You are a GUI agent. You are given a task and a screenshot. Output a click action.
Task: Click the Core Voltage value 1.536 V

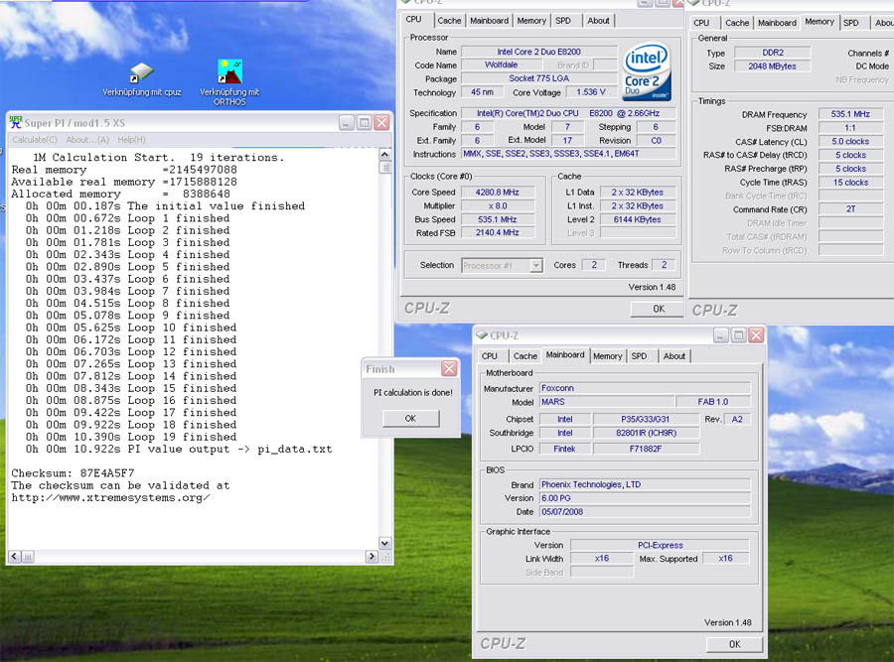(x=591, y=92)
